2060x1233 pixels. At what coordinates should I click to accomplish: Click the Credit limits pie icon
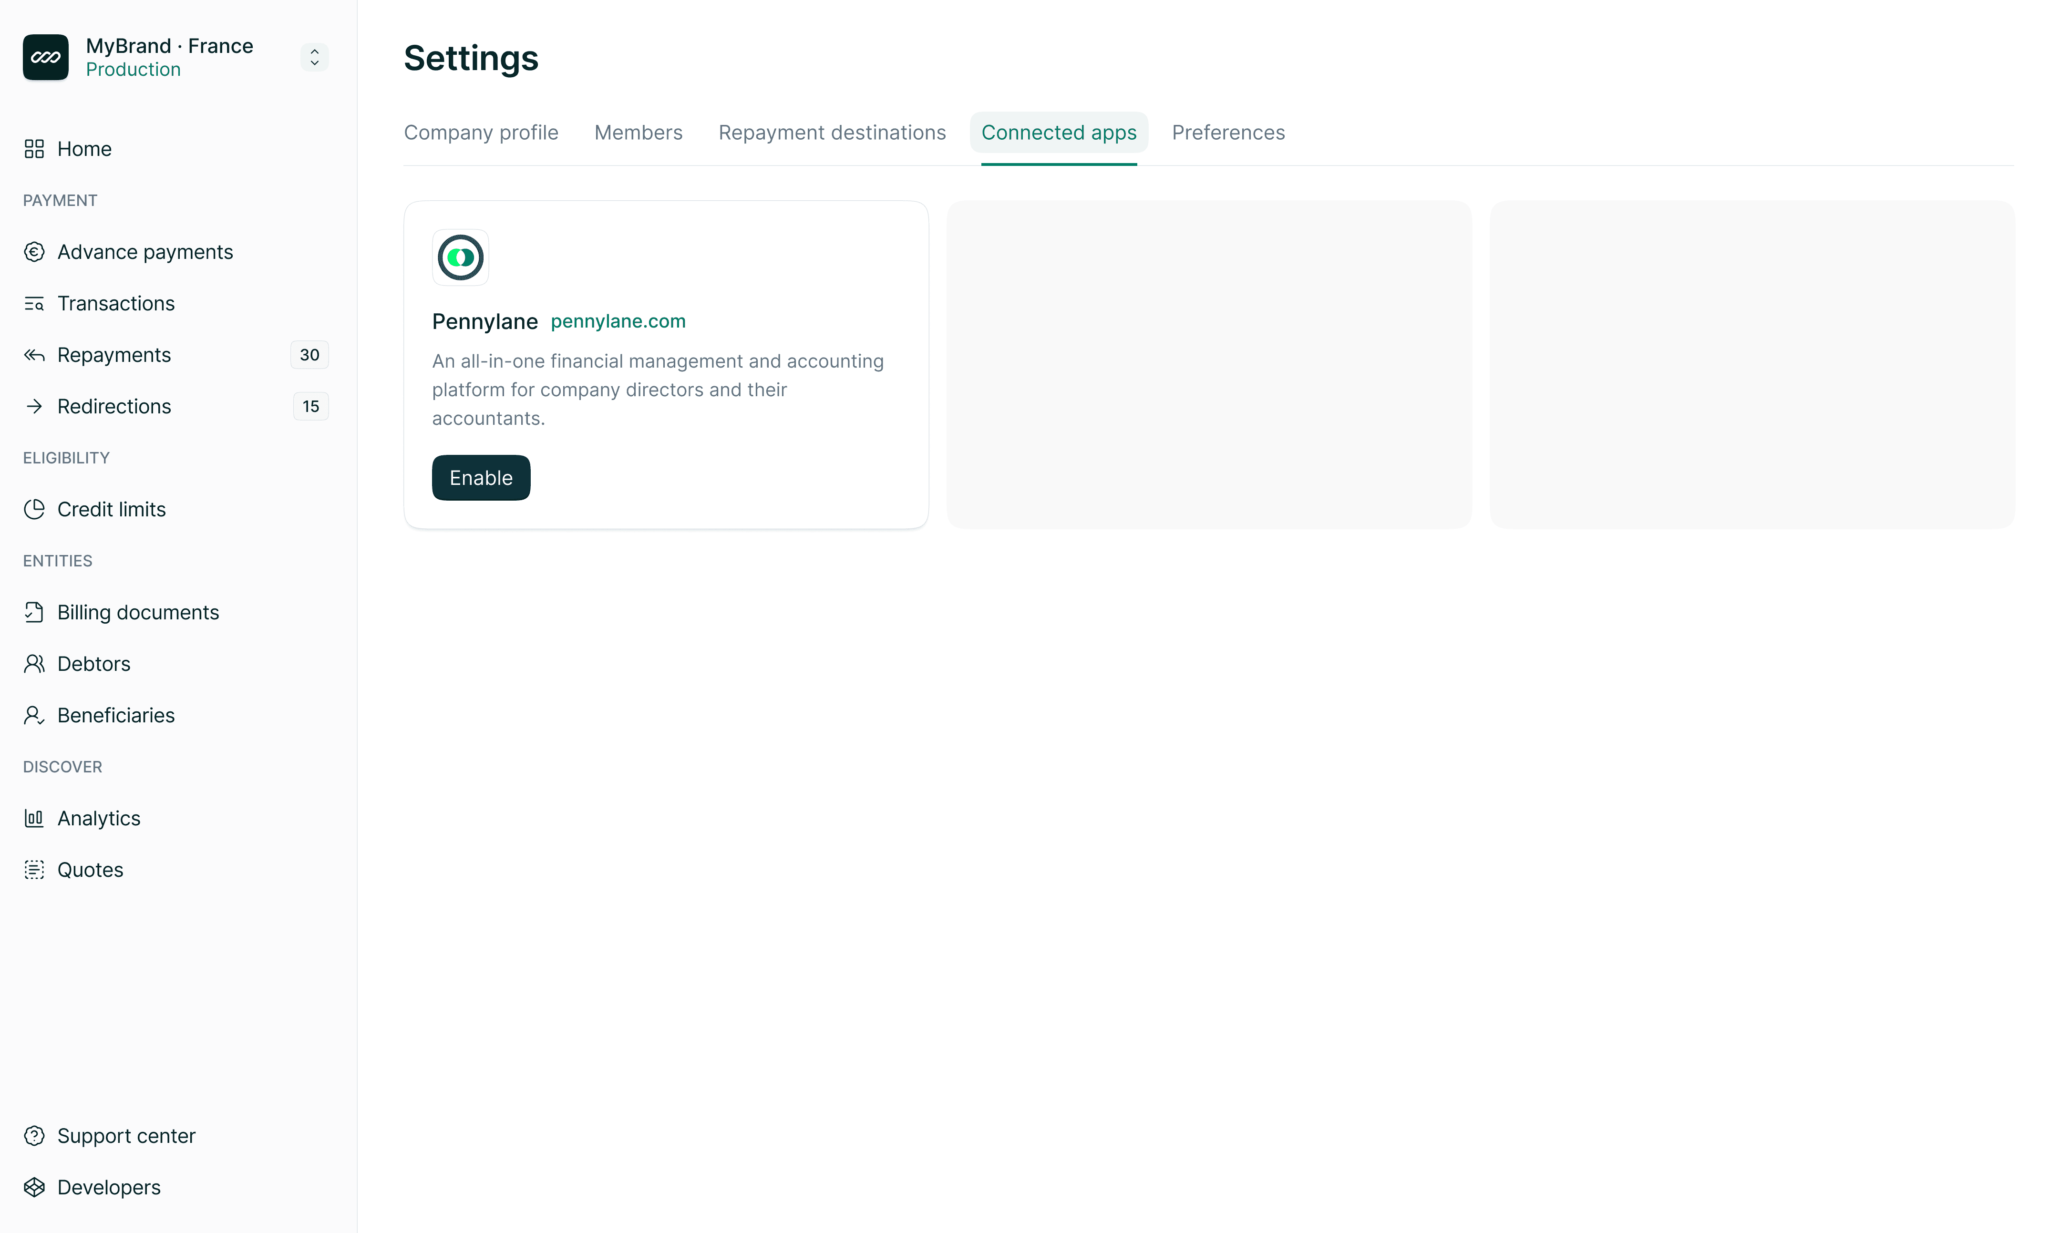coord(34,509)
